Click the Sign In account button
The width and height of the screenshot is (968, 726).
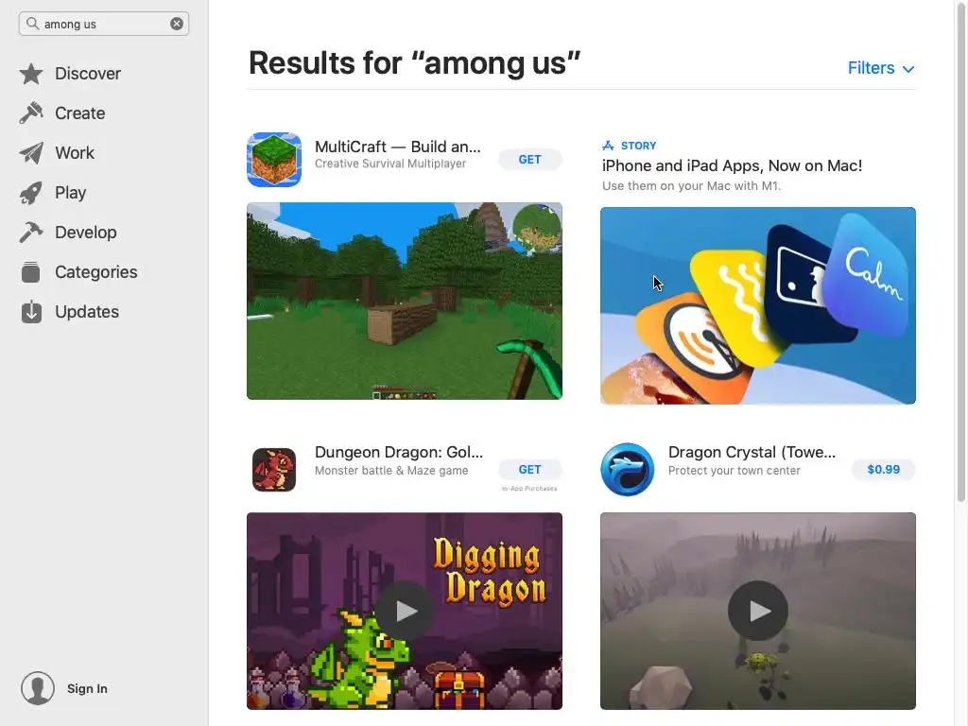64,688
